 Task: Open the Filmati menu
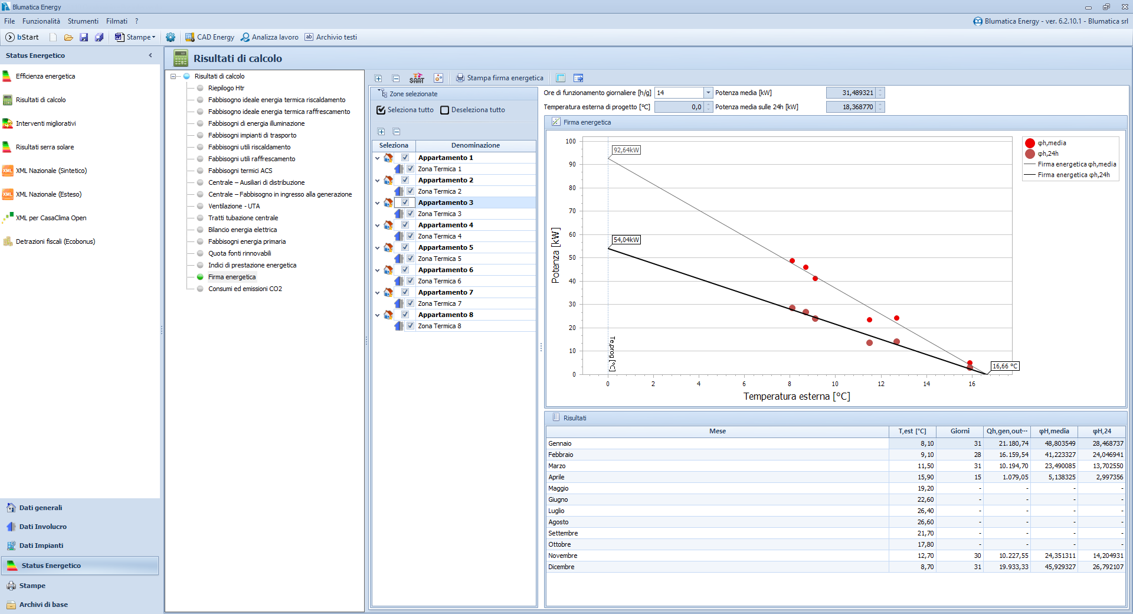(117, 21)
